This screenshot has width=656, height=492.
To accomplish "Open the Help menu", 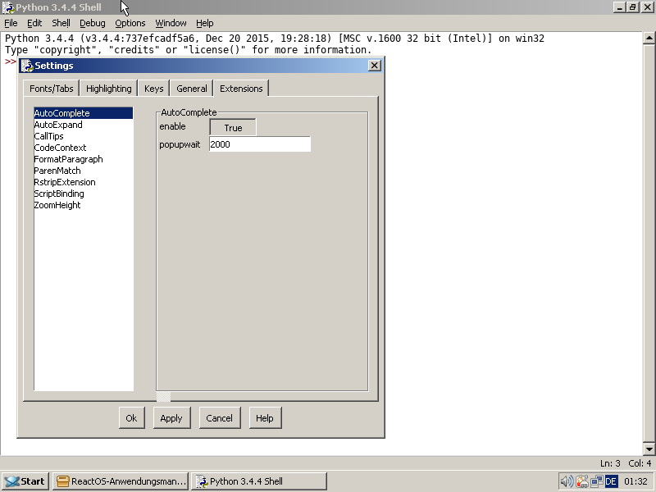I will (x=204, y=23).
